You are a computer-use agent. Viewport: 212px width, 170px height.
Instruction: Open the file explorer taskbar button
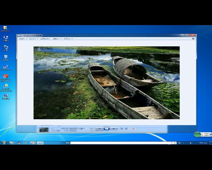(x=12, y=143)
